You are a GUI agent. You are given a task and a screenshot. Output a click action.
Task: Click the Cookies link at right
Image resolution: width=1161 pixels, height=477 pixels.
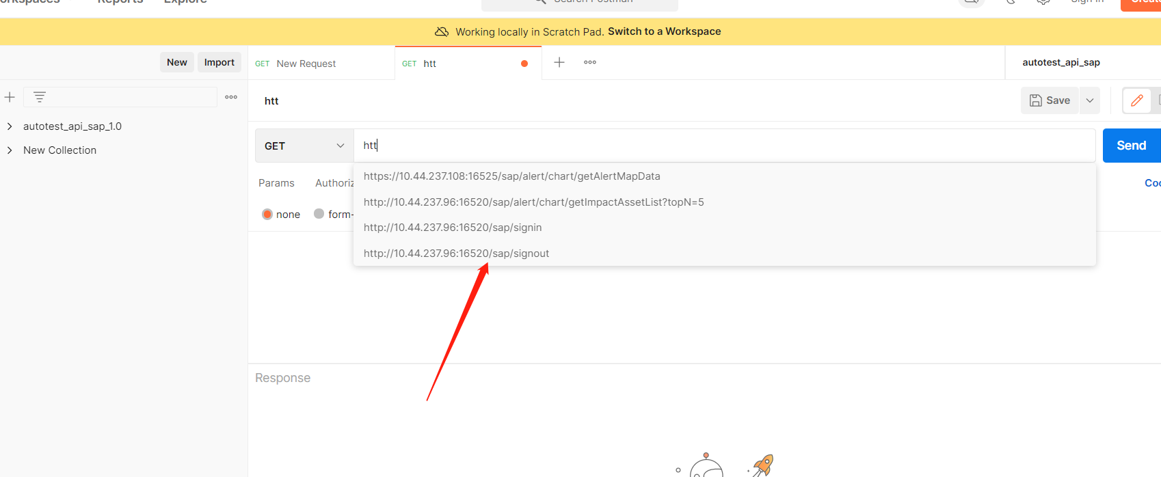coord(1153,183)
